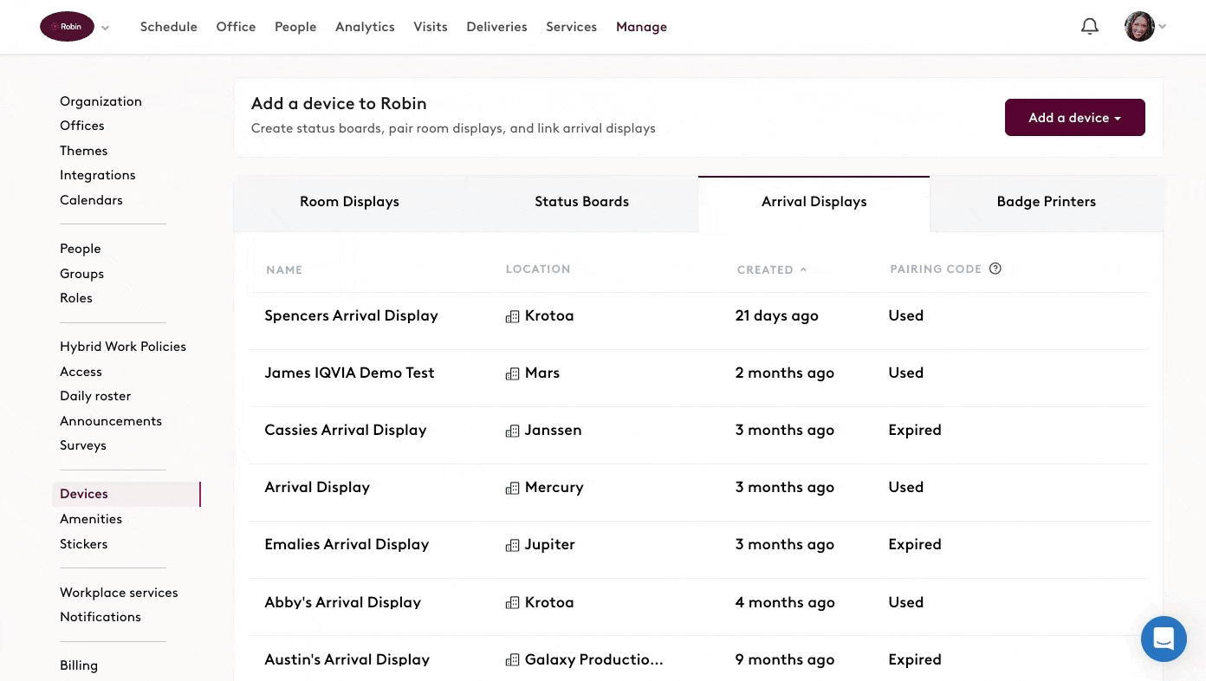The image size is (1206, 681).
Task: Sort by the Created column
Action: [x=771, y=269]
